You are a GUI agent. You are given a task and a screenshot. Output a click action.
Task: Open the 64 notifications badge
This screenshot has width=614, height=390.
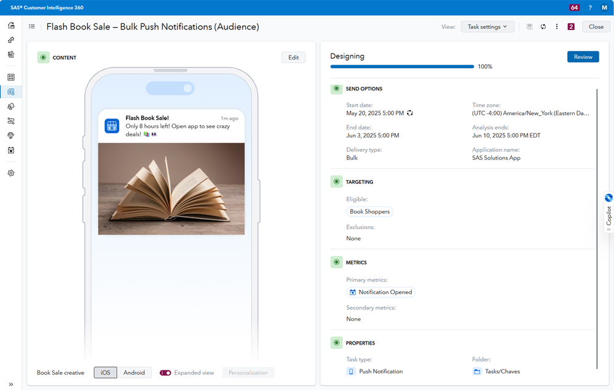574,7
